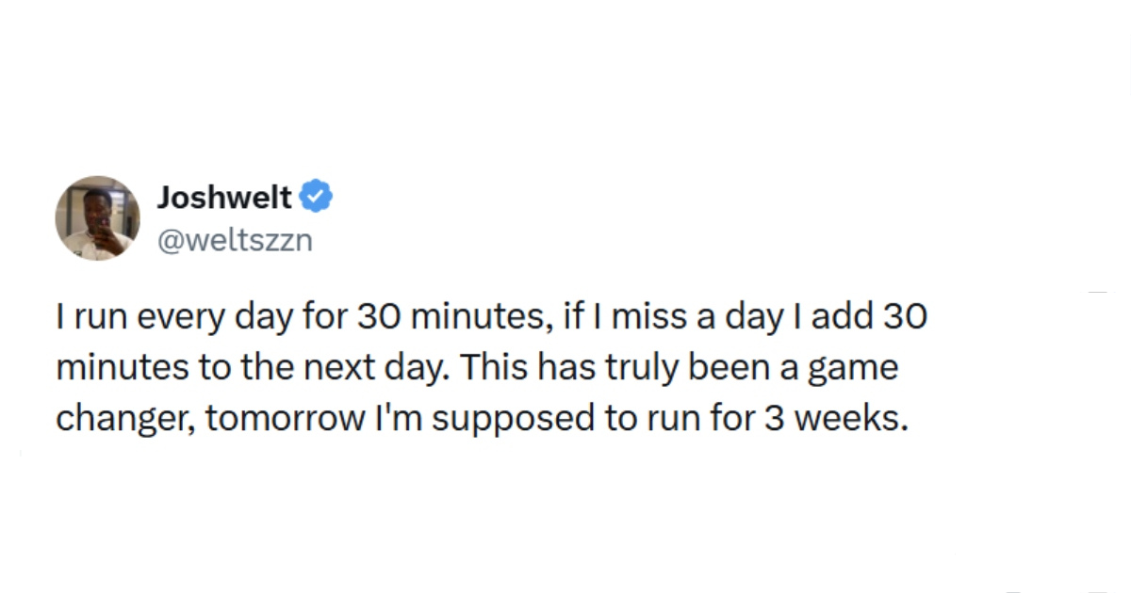Click the blue verified checkmark badge
This screenshot has height=593, width=1131.
315,198
